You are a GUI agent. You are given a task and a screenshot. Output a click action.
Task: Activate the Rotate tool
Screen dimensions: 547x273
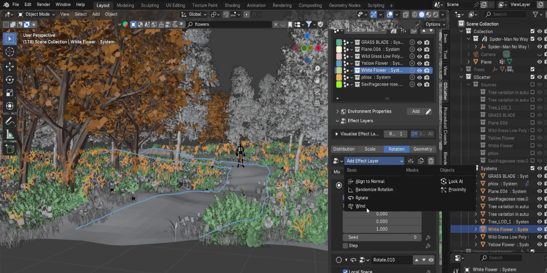click(10, 80)
